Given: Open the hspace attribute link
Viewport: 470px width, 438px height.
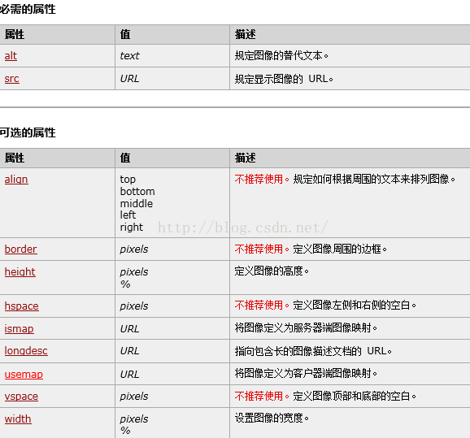Looking at the screenshot, I should (x=22, y=306).
